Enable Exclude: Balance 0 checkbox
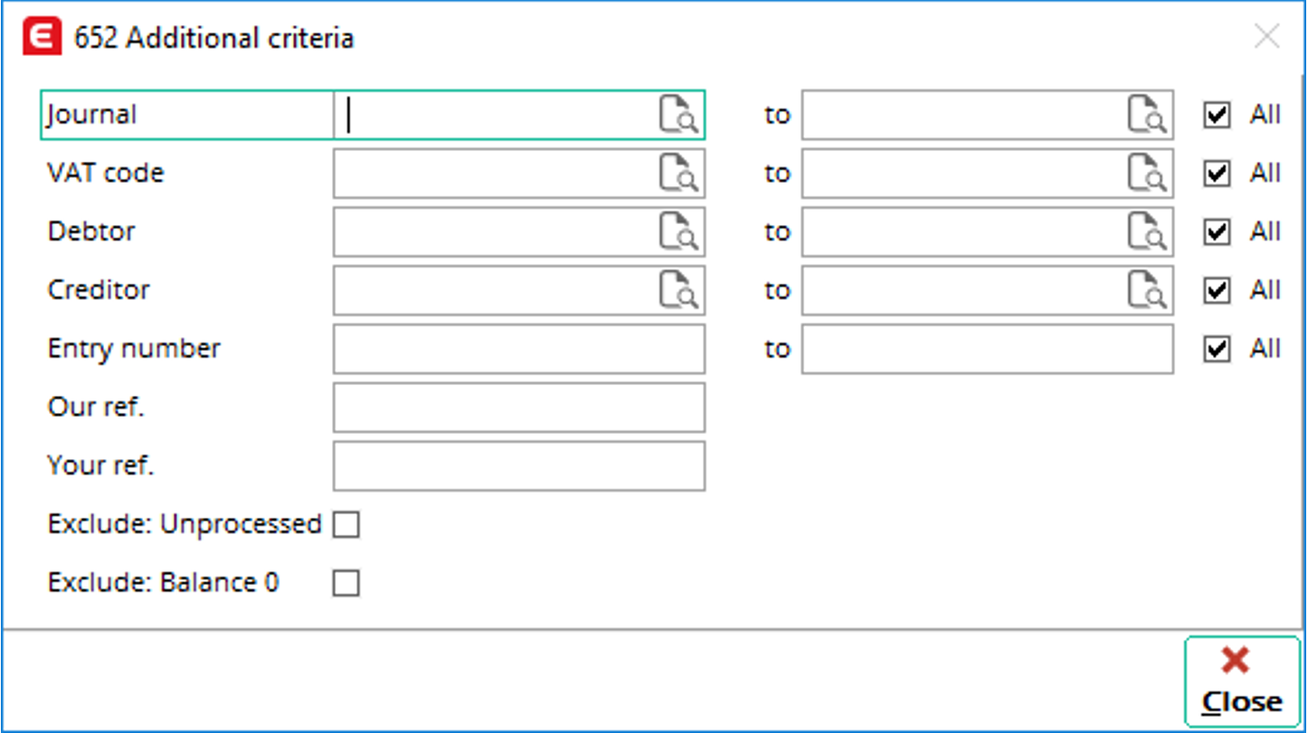This screenshot has width=1308, height=733. tap(346, 583)
